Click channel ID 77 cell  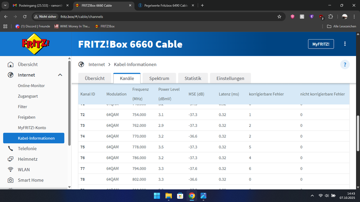pyautogui.click(x=83, y=169)
